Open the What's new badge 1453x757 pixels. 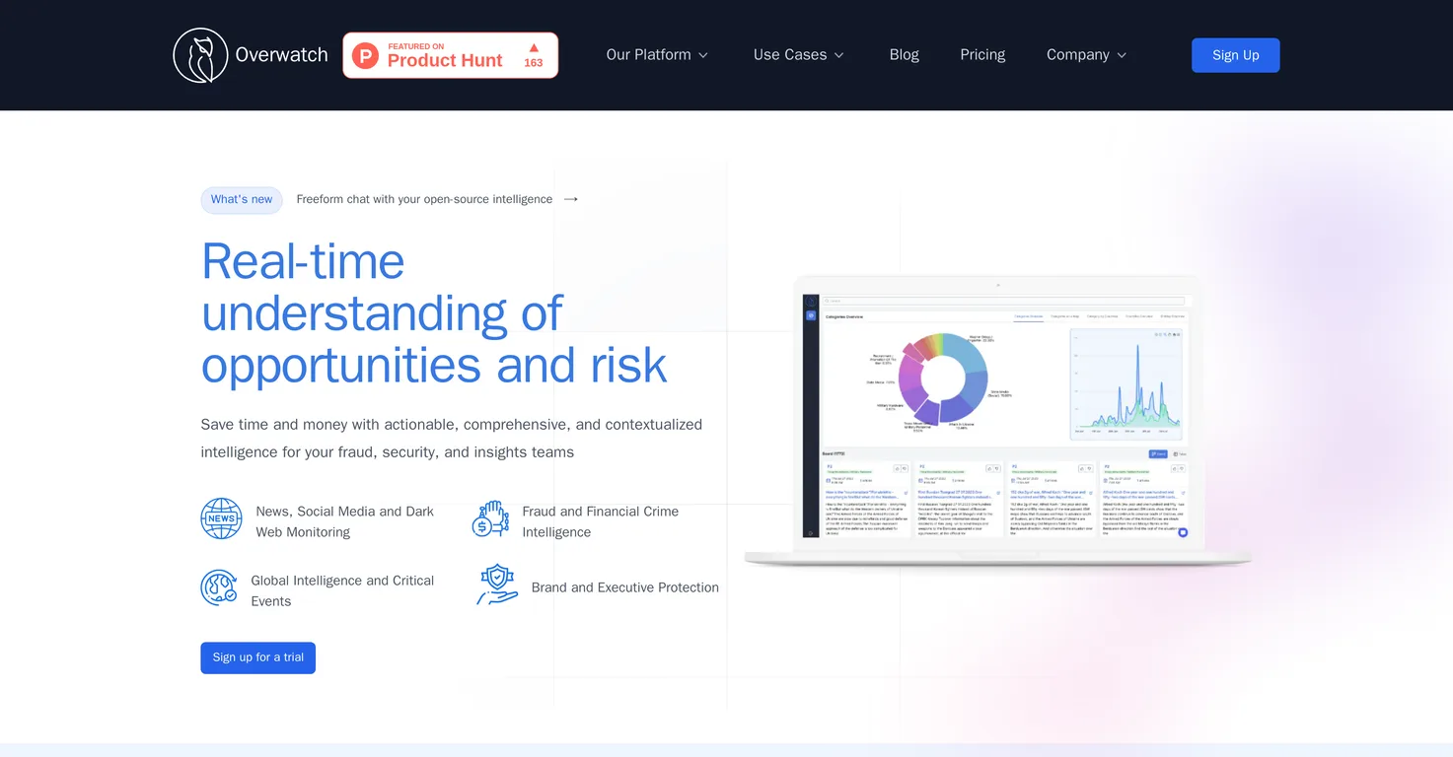pos(242,200)
